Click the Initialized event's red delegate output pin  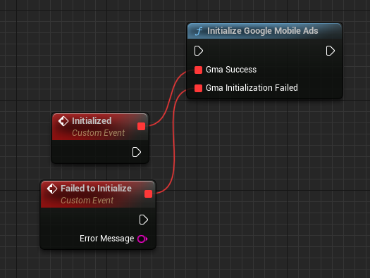(x=141, y=126)
